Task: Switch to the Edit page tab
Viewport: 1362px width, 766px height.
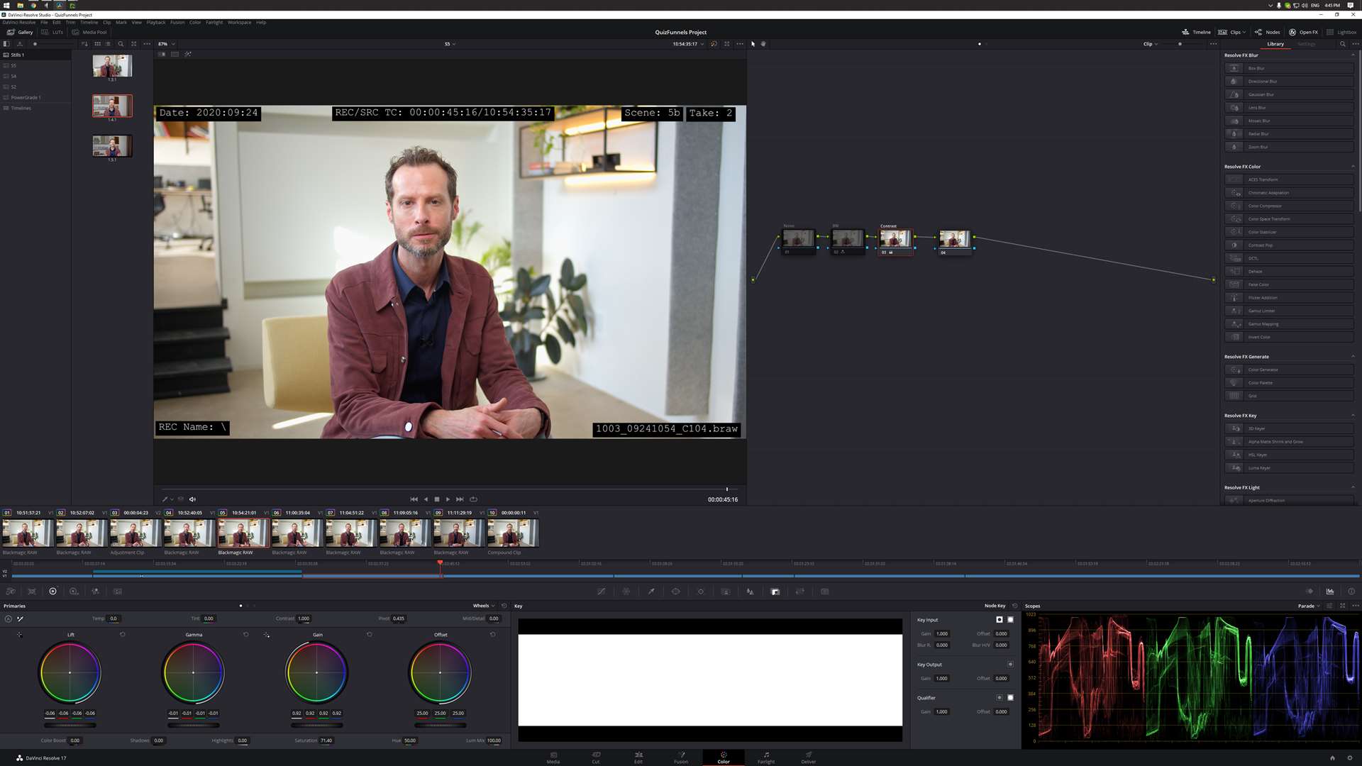Action: click(638, 757)
